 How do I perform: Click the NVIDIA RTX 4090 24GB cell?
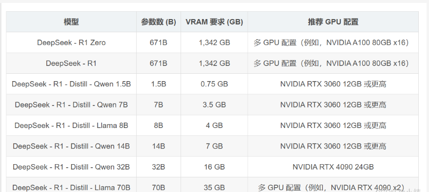[333, 167]
